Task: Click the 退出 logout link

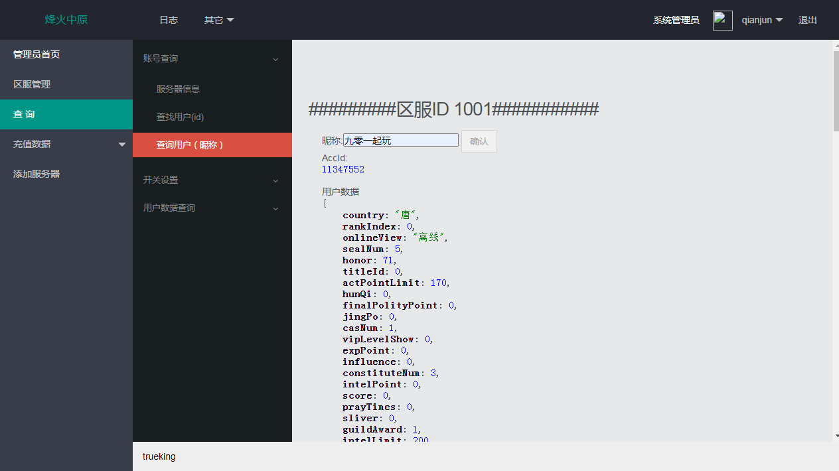Action: click(807, 20)
